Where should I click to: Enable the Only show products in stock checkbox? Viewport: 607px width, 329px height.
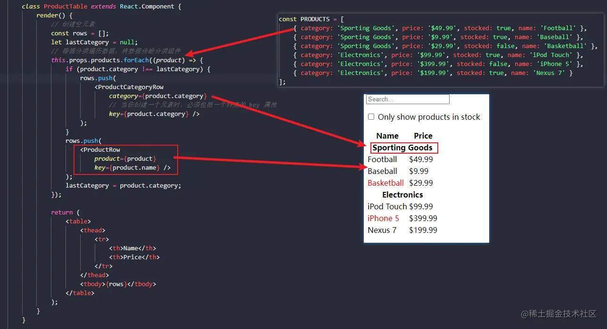[371, 117]
